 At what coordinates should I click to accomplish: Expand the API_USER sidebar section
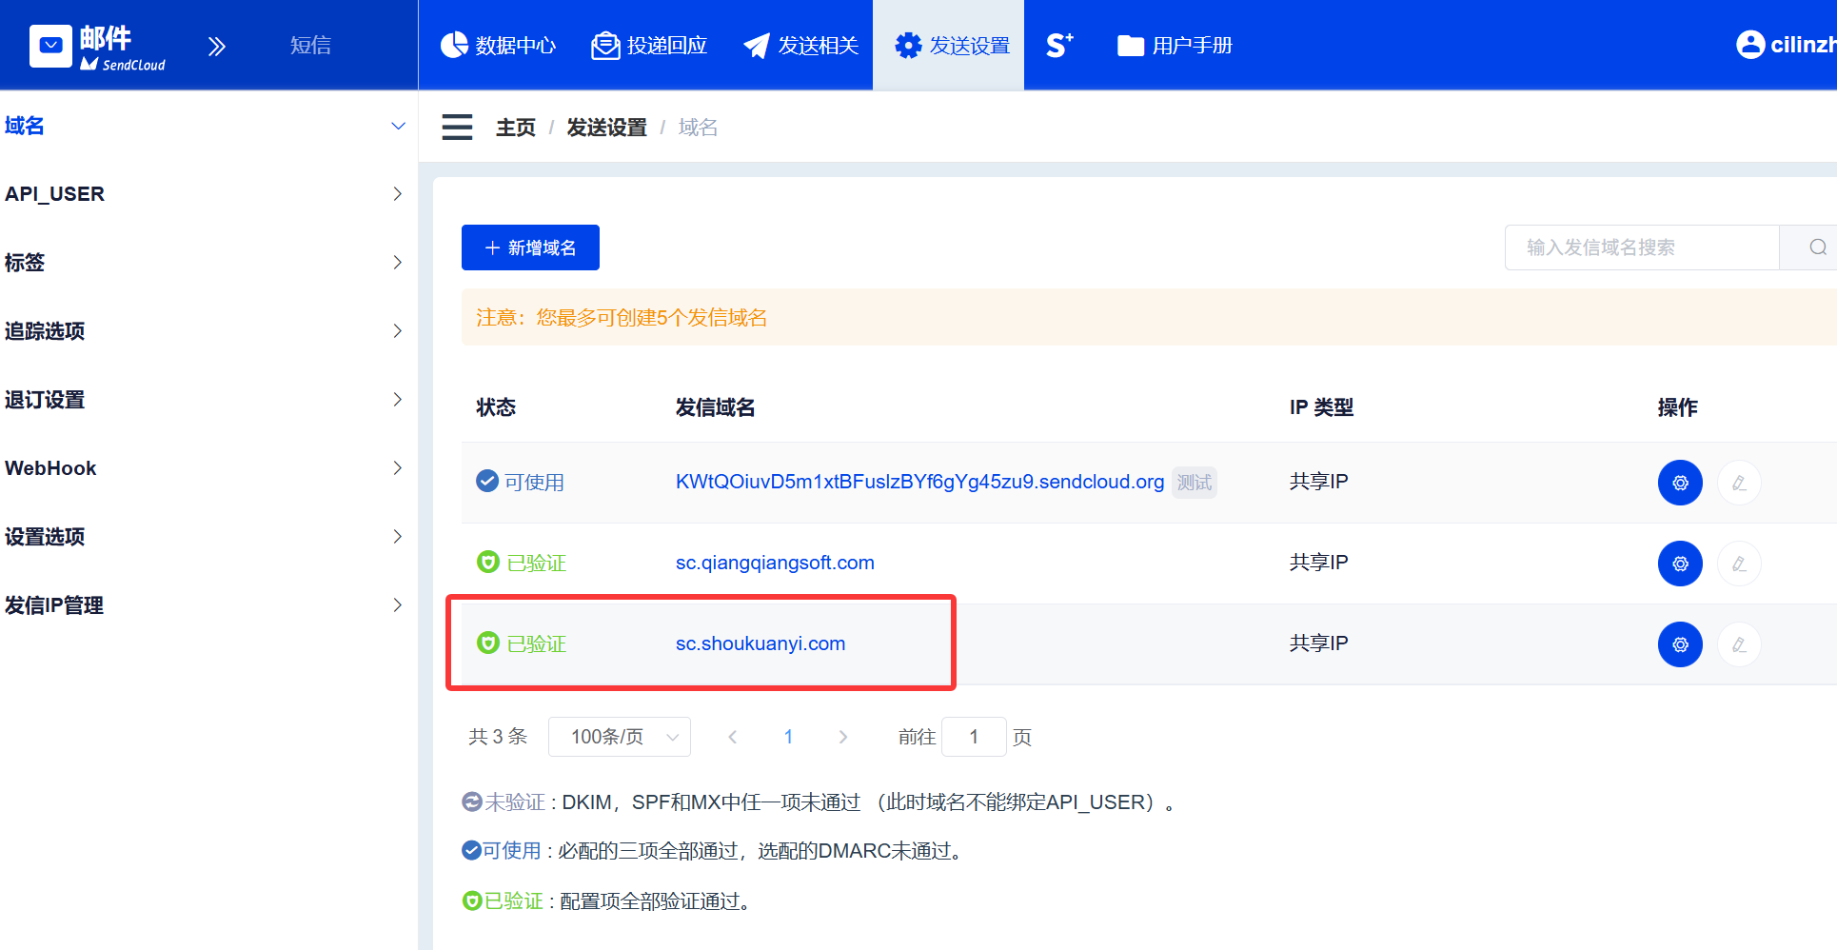(x=206, y=194)
